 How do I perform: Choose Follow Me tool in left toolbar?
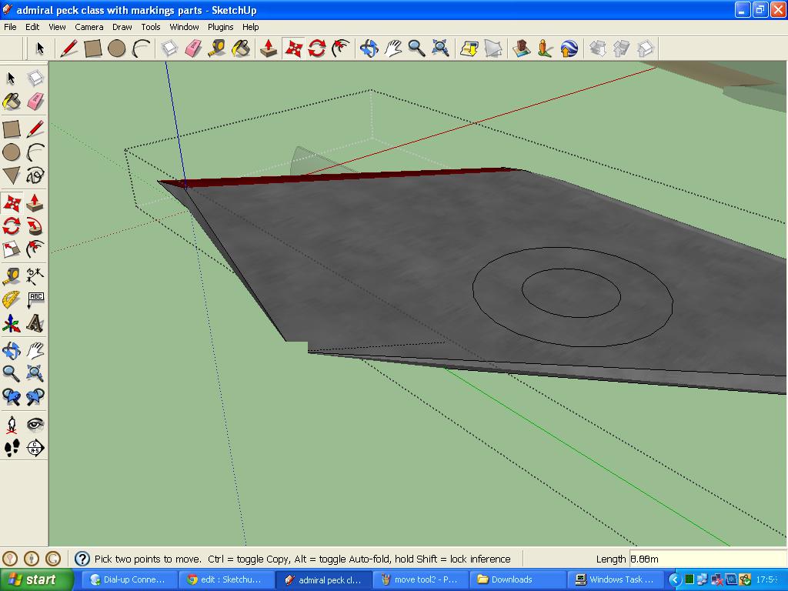pyautogui.click(x=35, y=226)
